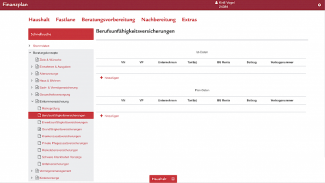Open Grundfähigkeitsversicherungen page
Image resolution: width=325 pixels, height=183 pixels.
[62, 129]
